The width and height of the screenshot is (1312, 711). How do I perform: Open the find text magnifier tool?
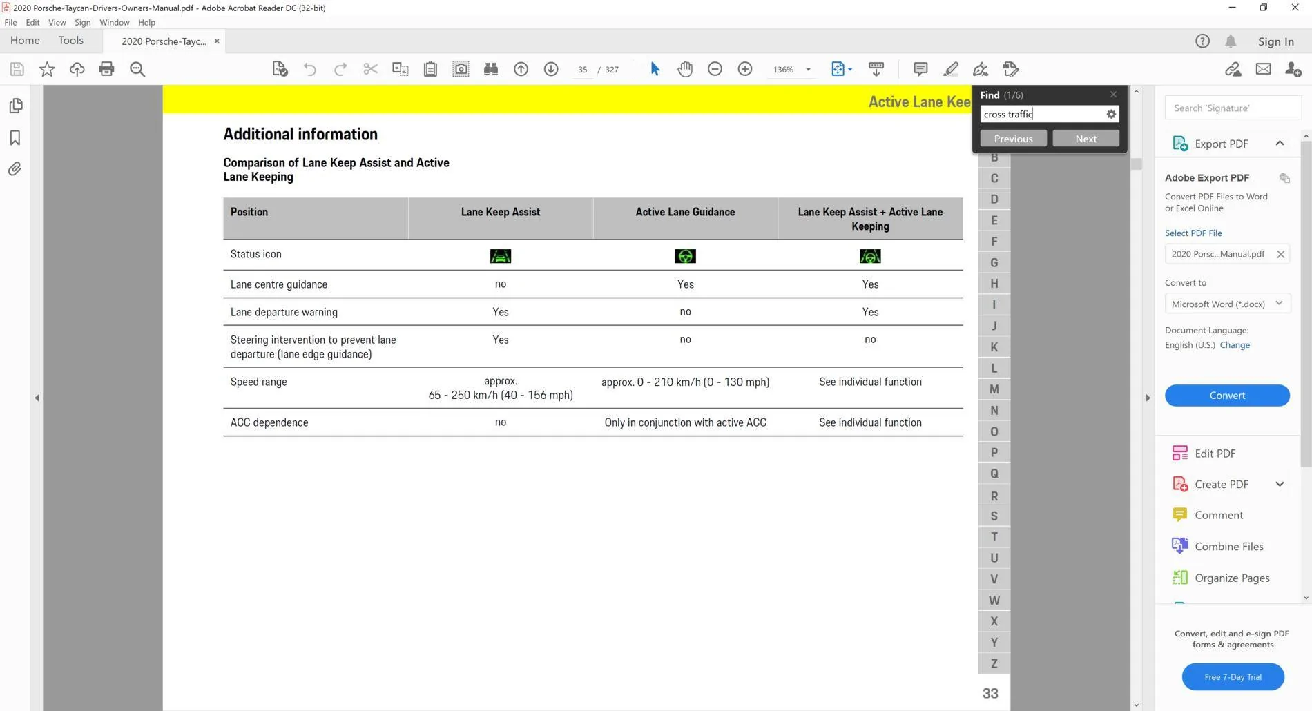(137, 69)
